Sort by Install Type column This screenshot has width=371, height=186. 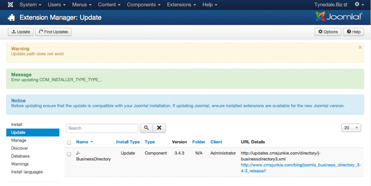point(128,142)
